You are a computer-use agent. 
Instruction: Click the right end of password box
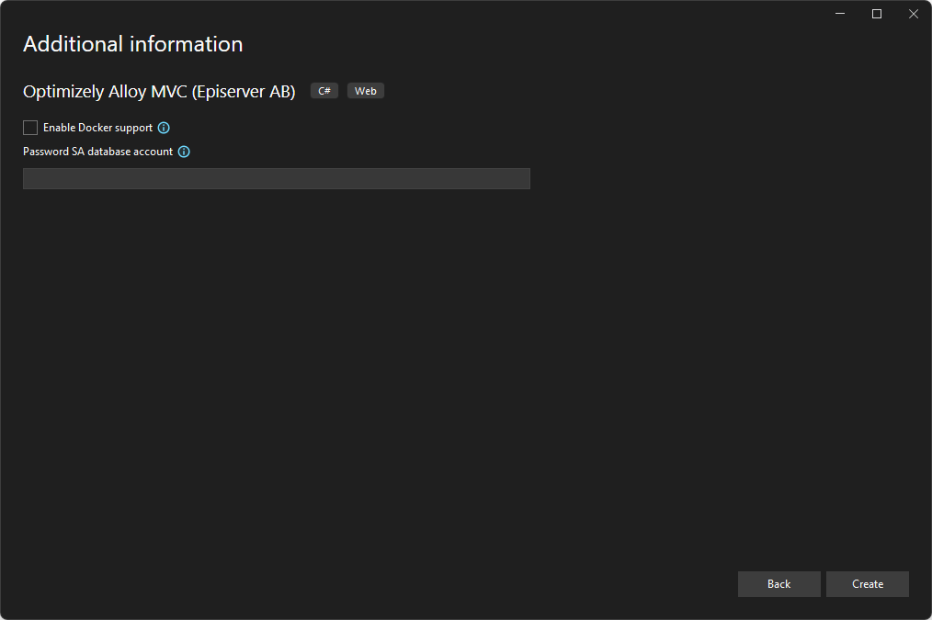[x=519, y=178]
